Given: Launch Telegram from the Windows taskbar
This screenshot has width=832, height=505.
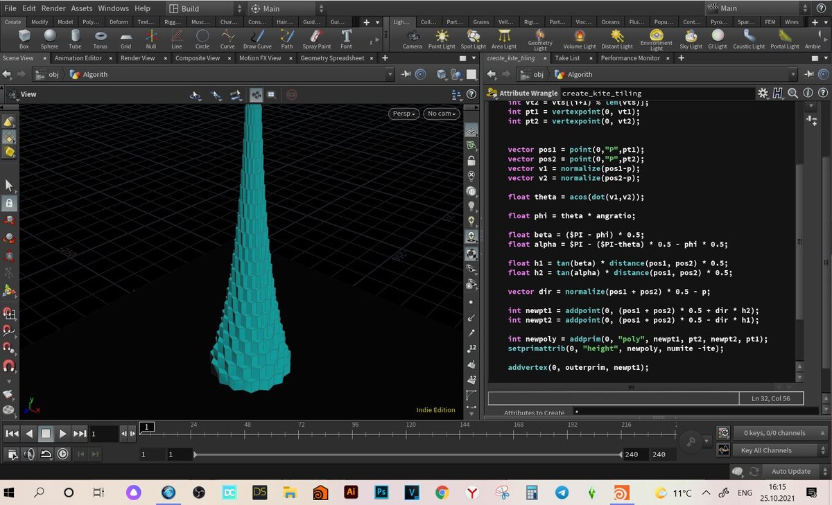Looking at the screenshot, I should pos(562,493).
